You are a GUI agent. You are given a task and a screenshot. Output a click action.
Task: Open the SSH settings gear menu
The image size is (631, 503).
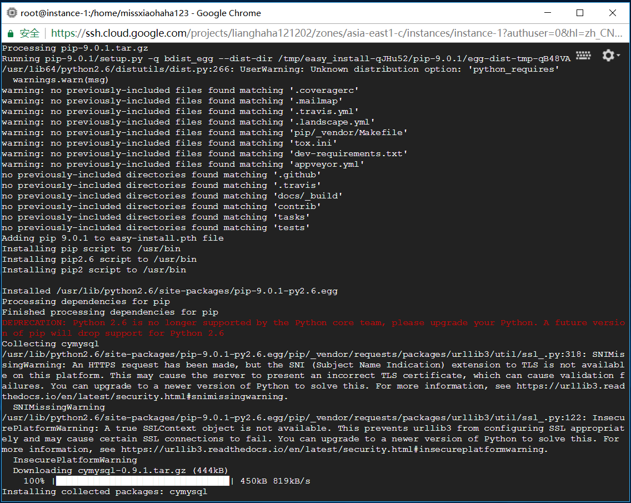click(x=610, y=55)
